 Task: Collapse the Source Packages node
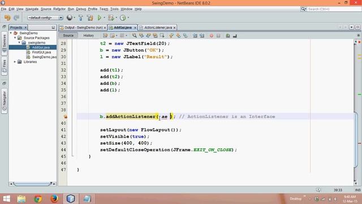(x=15, y=38)
